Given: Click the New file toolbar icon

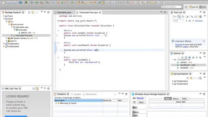Looking at the screenshot, I should [x=3, y=2].
